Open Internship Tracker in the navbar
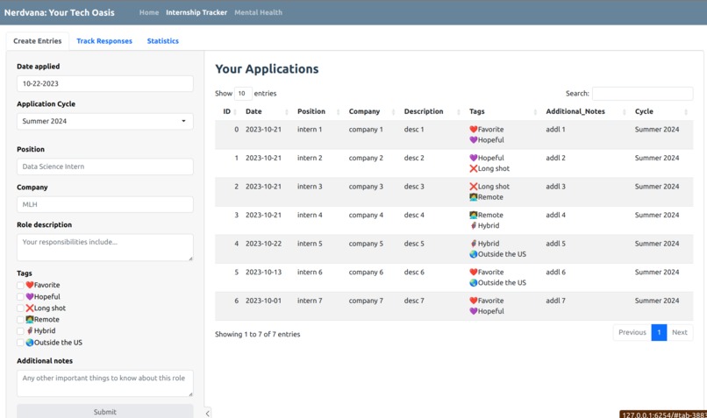 [x=196, y=12]
